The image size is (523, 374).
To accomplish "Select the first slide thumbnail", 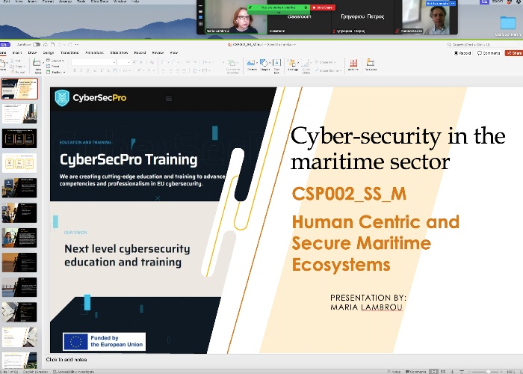I will click(x=19, y=89).
